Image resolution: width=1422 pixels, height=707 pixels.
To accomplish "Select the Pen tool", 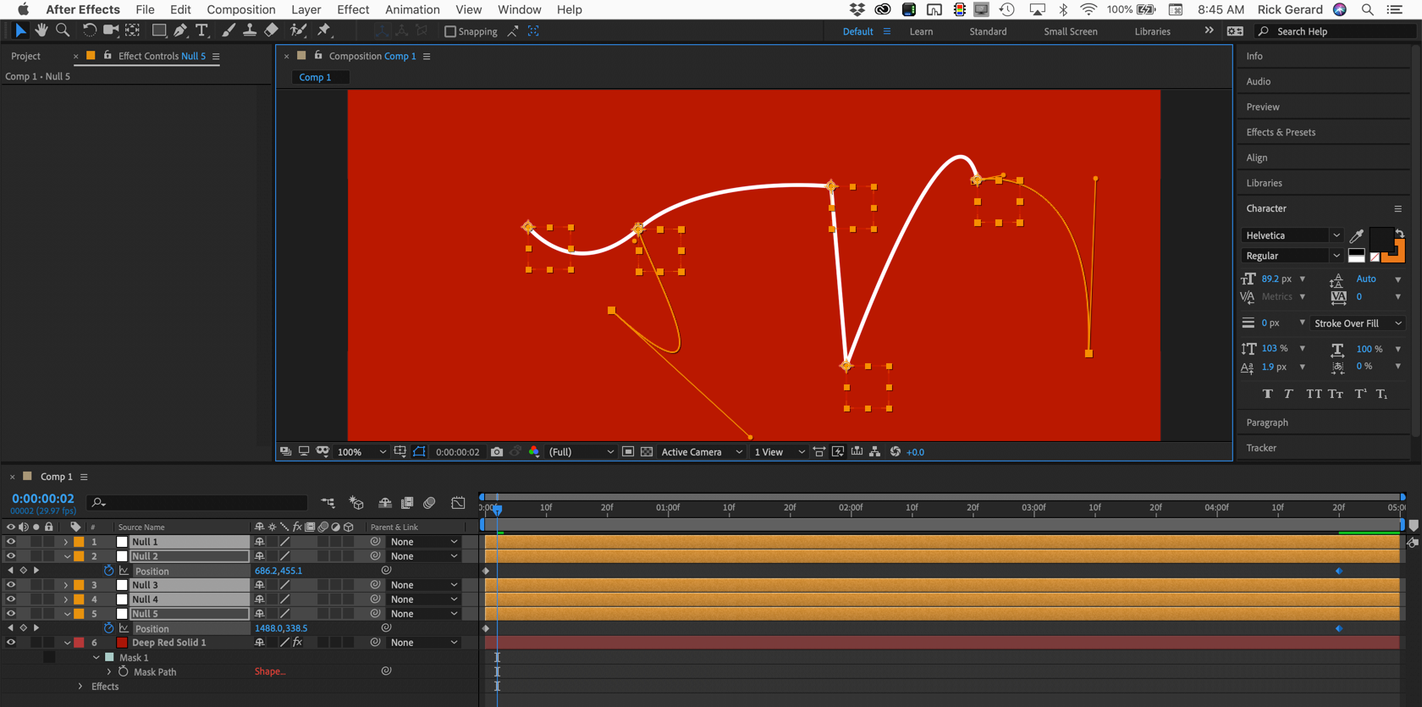I will pos(180,30).
